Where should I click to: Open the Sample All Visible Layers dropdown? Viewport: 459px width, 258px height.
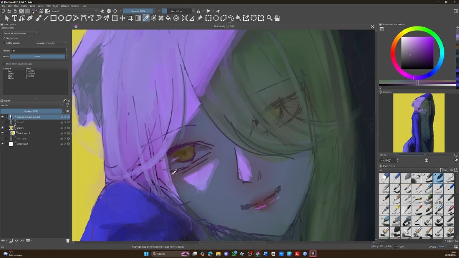20,33
